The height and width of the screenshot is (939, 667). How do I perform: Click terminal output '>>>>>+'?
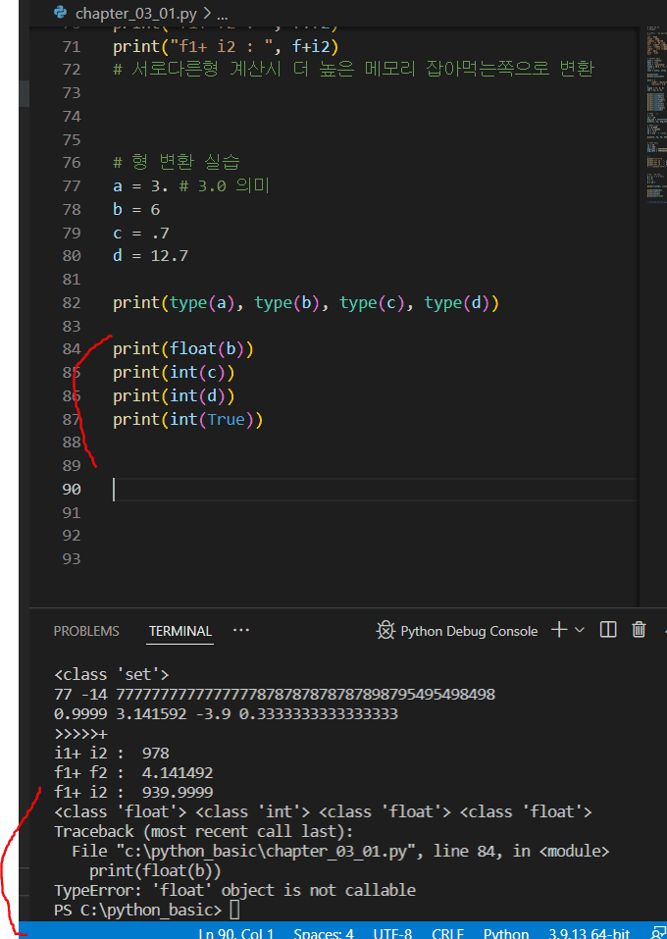tap(80, 734)
